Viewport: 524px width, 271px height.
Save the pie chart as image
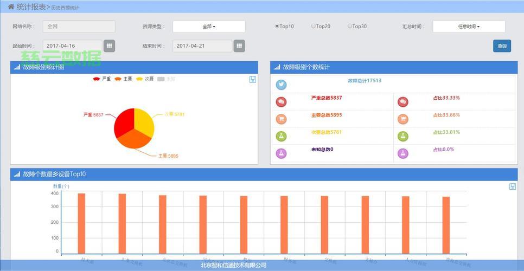click(x=253, y=80)
